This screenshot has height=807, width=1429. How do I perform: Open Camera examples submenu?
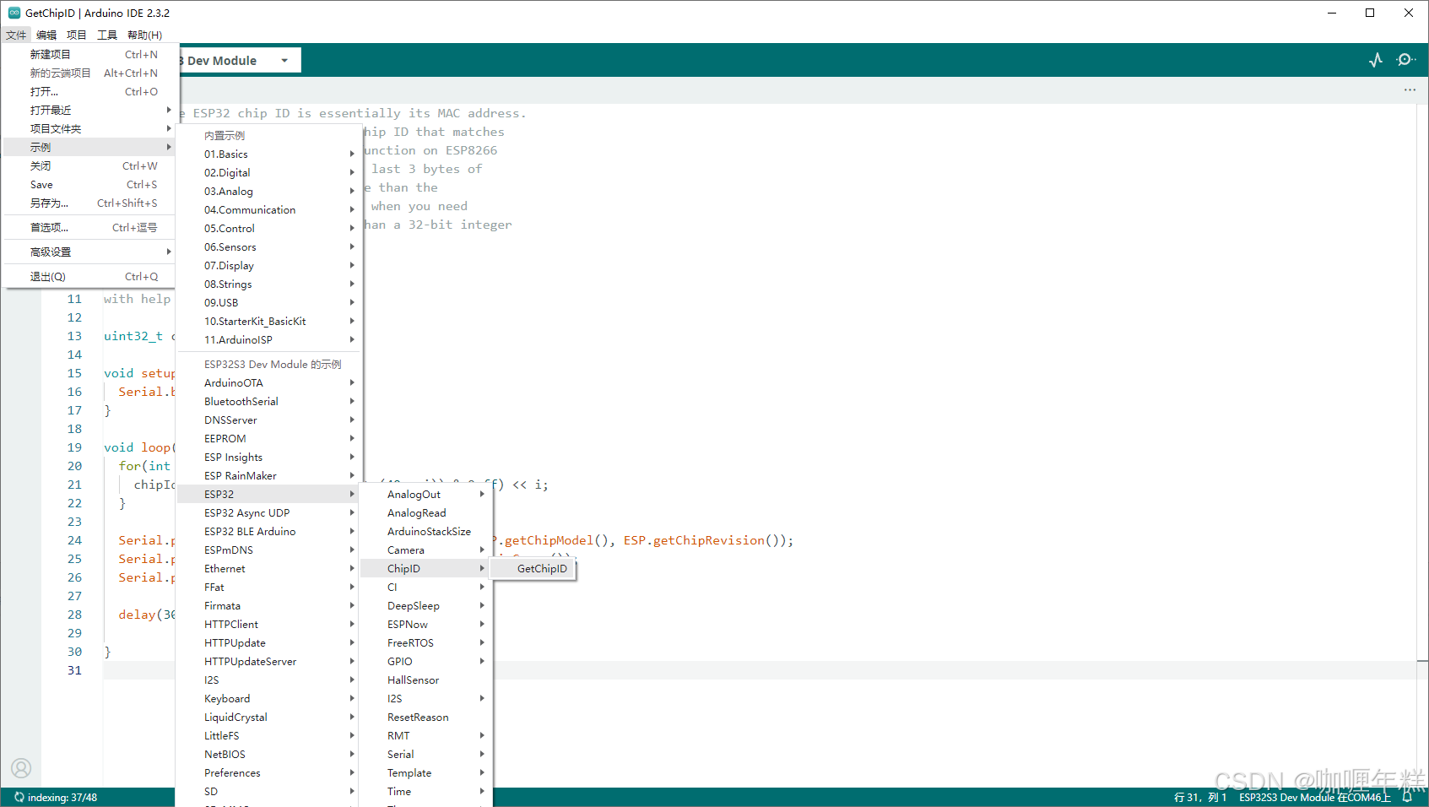click(425, 550)
